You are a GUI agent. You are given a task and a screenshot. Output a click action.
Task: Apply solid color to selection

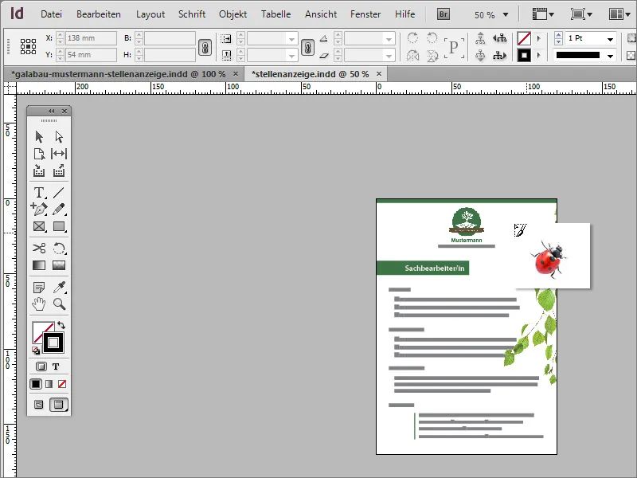point(36,384)
